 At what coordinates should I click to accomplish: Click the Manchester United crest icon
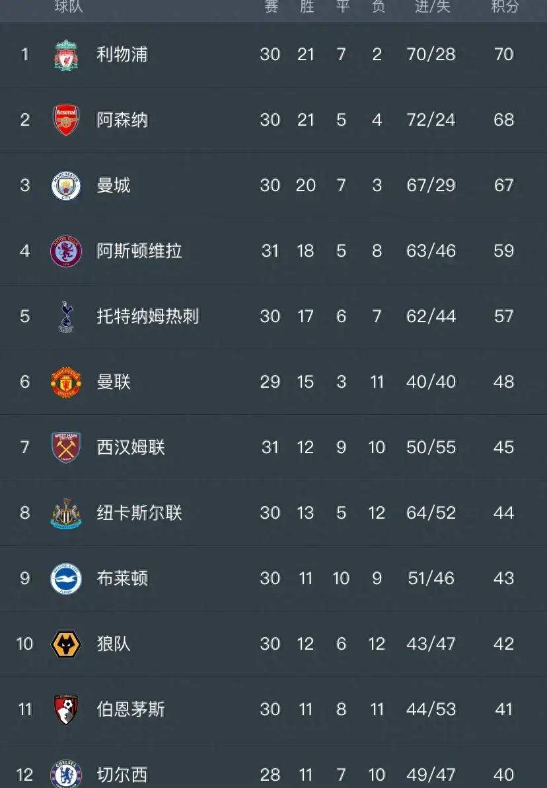coord(66,382)
